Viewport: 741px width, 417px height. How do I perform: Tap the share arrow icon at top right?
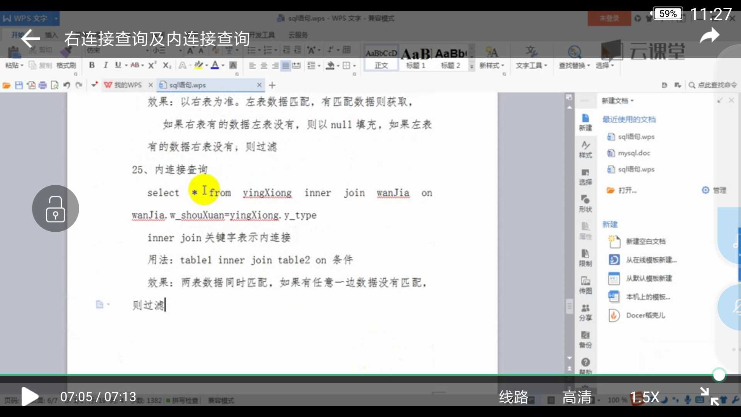coord(709,36)
